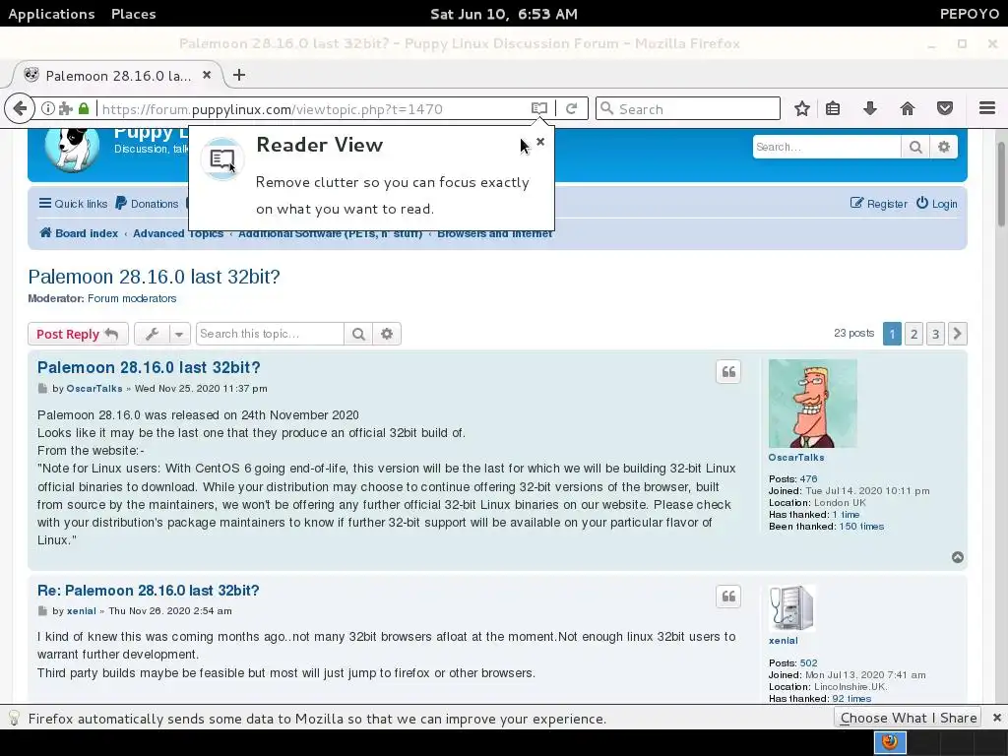Open OscarTalks author link in post byline
The height and width of the screenshot is (756, 1008).
pos(94,388)
